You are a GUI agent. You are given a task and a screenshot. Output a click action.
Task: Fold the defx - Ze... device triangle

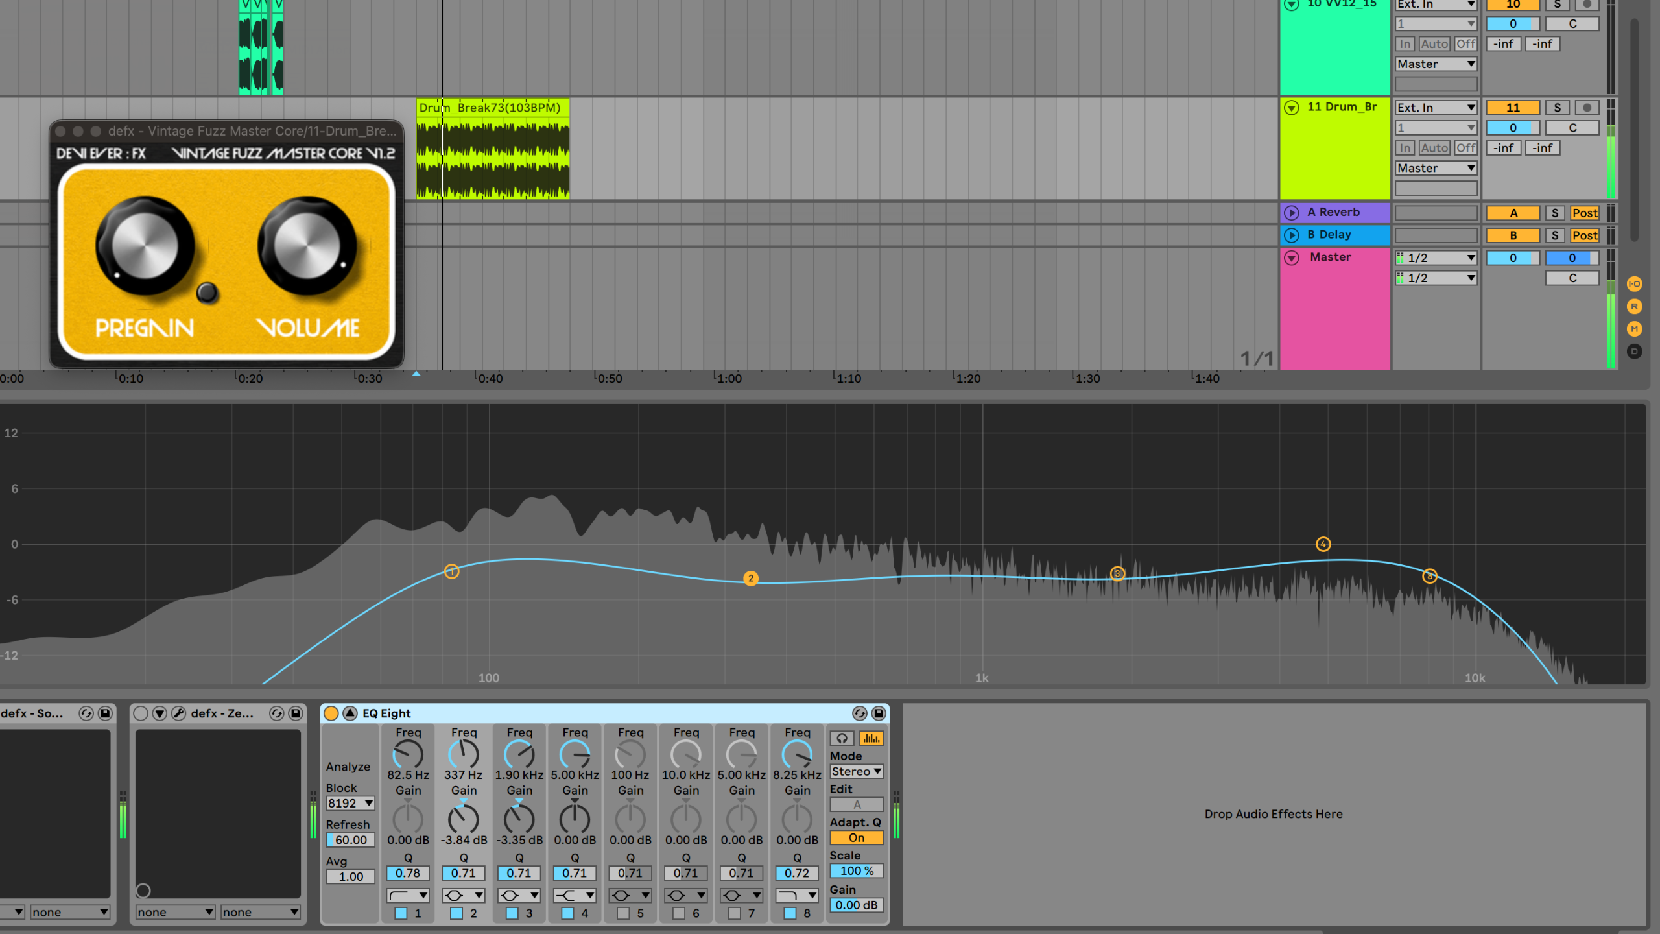(x=160, y=713)
